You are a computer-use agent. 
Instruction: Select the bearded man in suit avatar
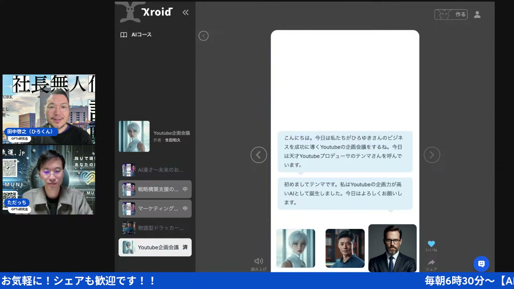(392, 248)
